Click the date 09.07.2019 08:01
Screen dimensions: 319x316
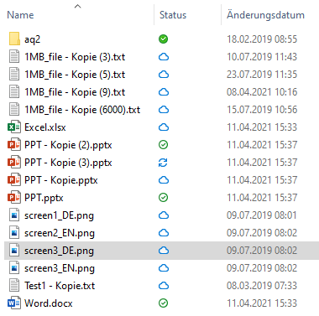tap(262, 215)
